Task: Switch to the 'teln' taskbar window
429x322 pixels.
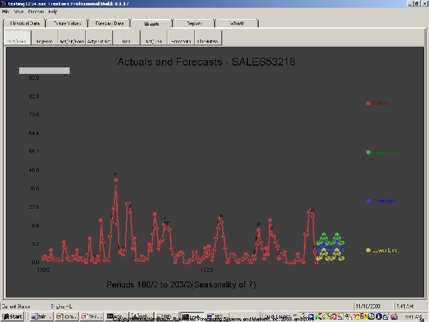Action: pyautogui.click(x=41, y=317)
